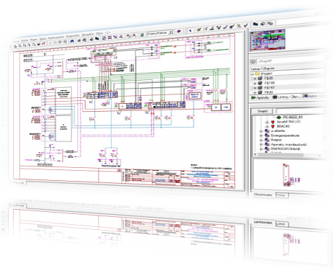This screenshot has height=271, width=334.
Task: Click the round gear icon beside the upper Znajdź field
Action: coord(253,61)
